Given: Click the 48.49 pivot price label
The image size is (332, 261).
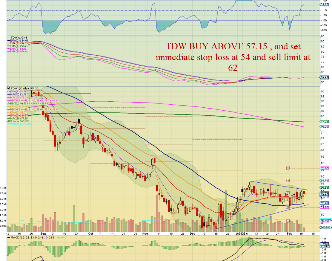Looking at the screenshot, I should pos(324,221).
